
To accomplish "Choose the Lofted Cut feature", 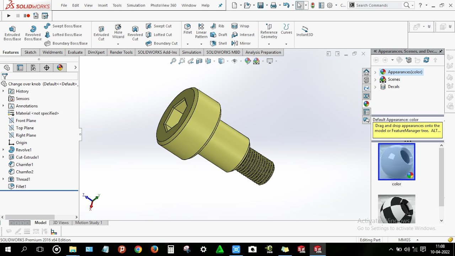I will pyautogui.click(x=159, y=34).
